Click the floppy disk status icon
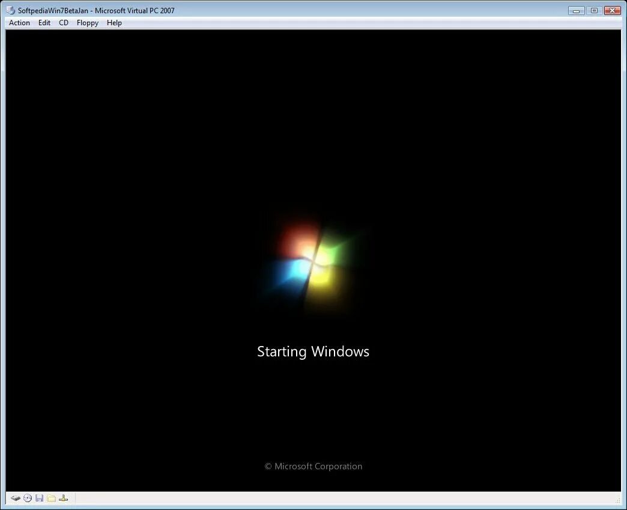This screenshot has height=510, width=627. pos(39,498)
